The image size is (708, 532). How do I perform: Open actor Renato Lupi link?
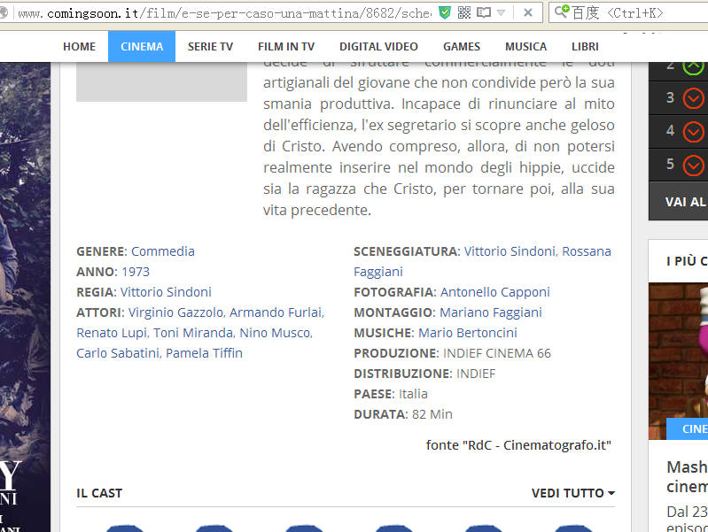[113, 333]
